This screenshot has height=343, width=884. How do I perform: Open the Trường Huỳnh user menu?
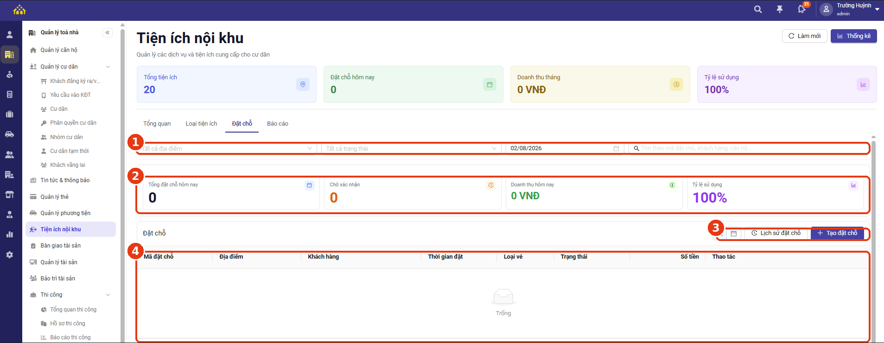[850, 9]
